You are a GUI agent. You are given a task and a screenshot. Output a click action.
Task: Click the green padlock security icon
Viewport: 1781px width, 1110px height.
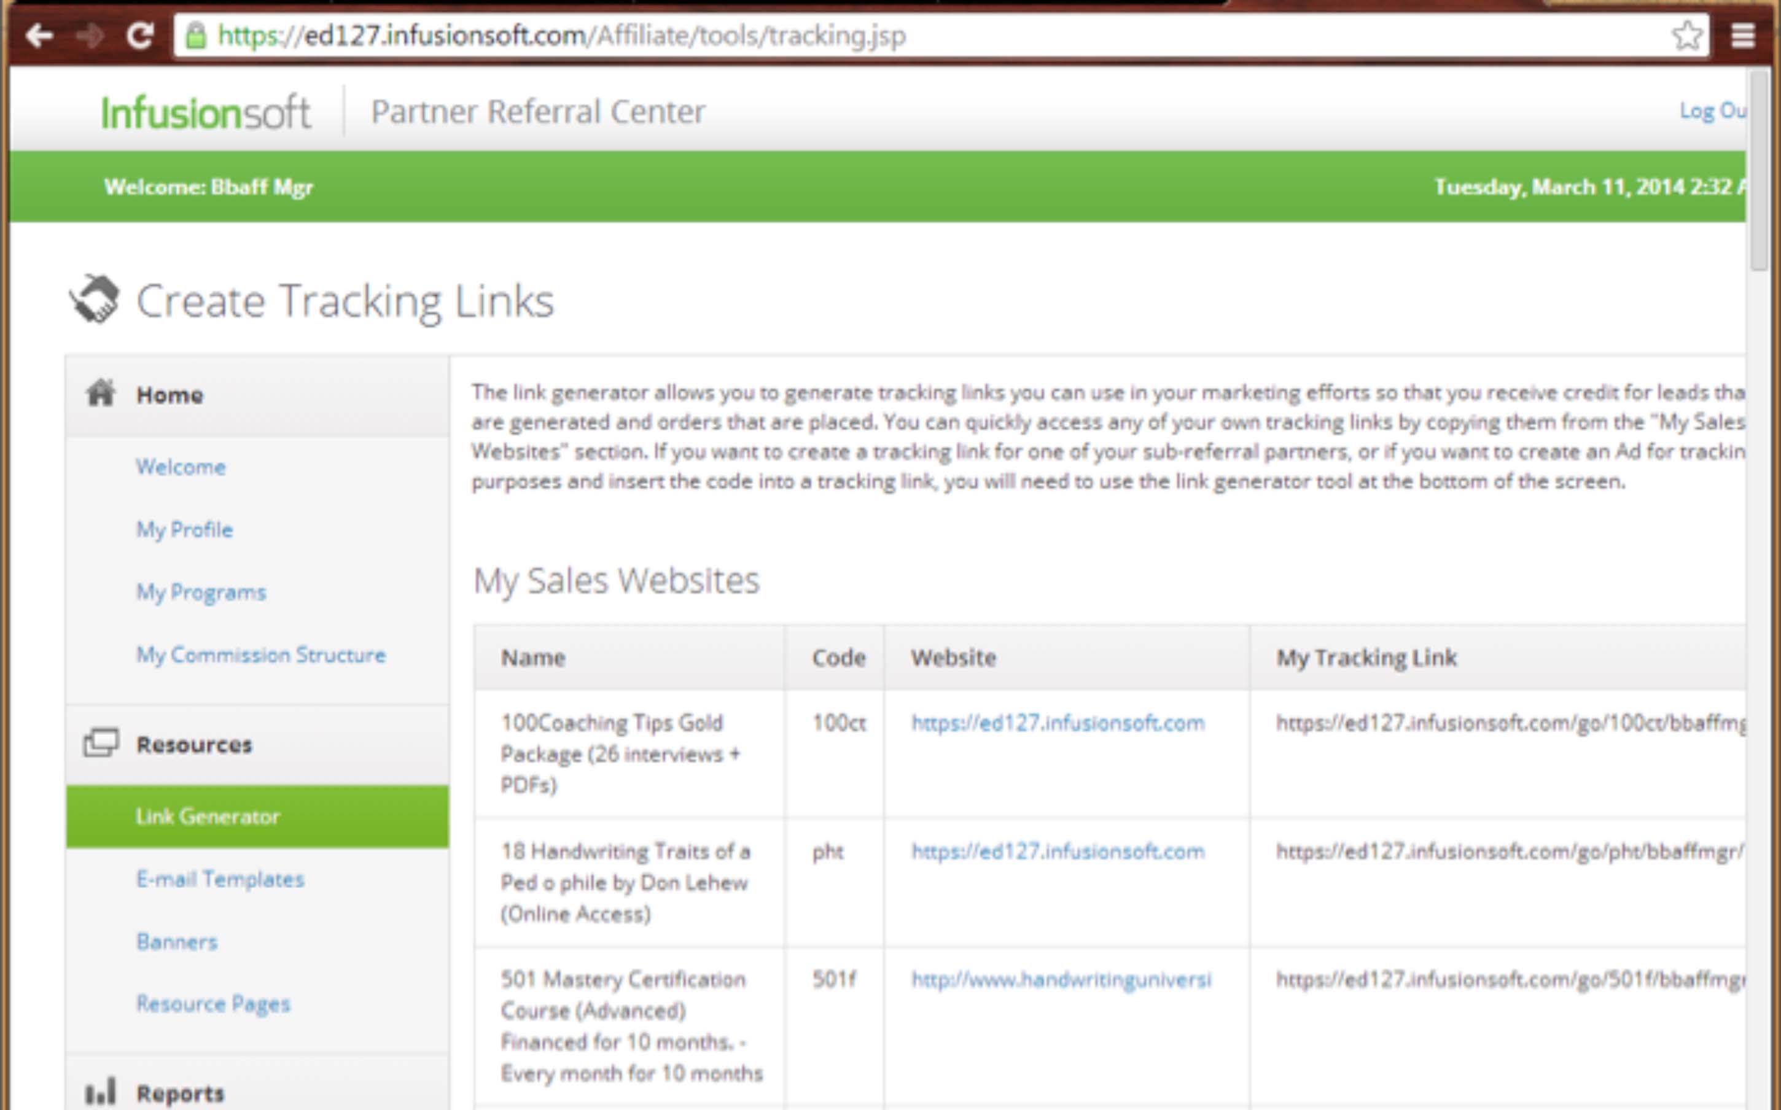coord(195,34)
